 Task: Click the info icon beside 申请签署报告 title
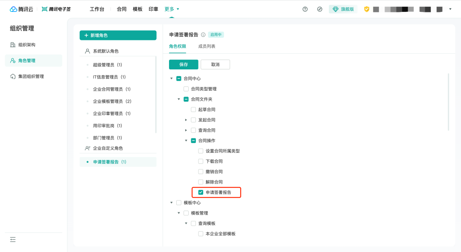[x=203, y=34]
